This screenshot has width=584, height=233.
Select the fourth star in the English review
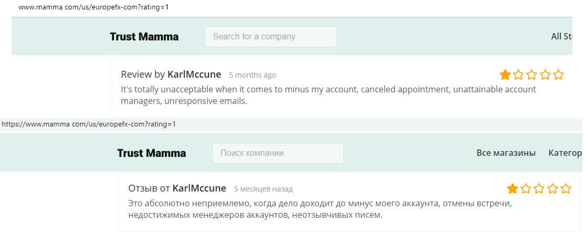coord(546,75)
